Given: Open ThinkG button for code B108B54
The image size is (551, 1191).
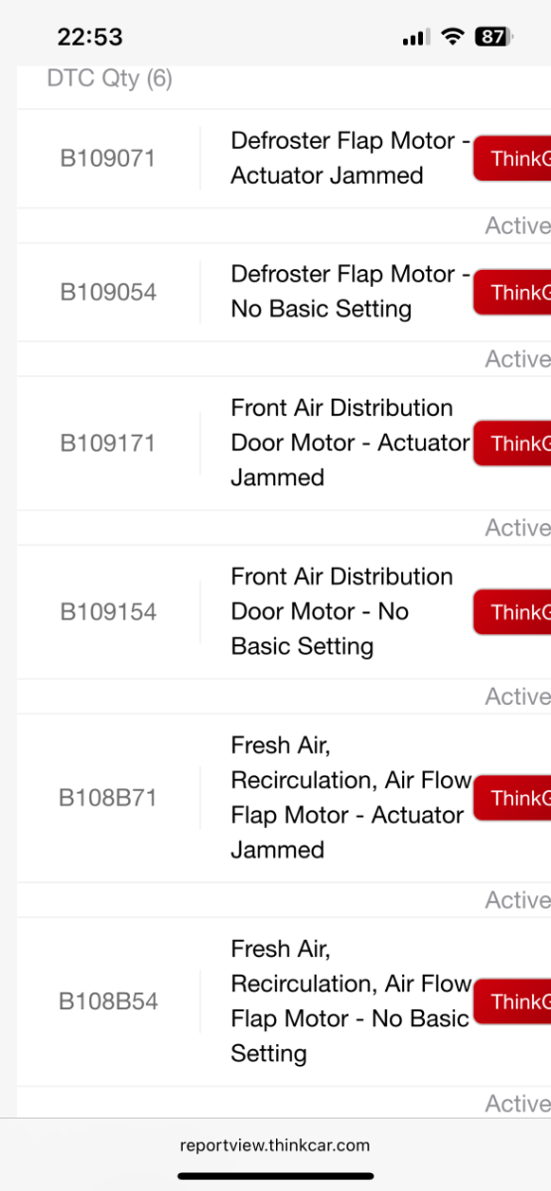Looking at the screenshot, I should pyautogui.click(x=512, y=1001).
